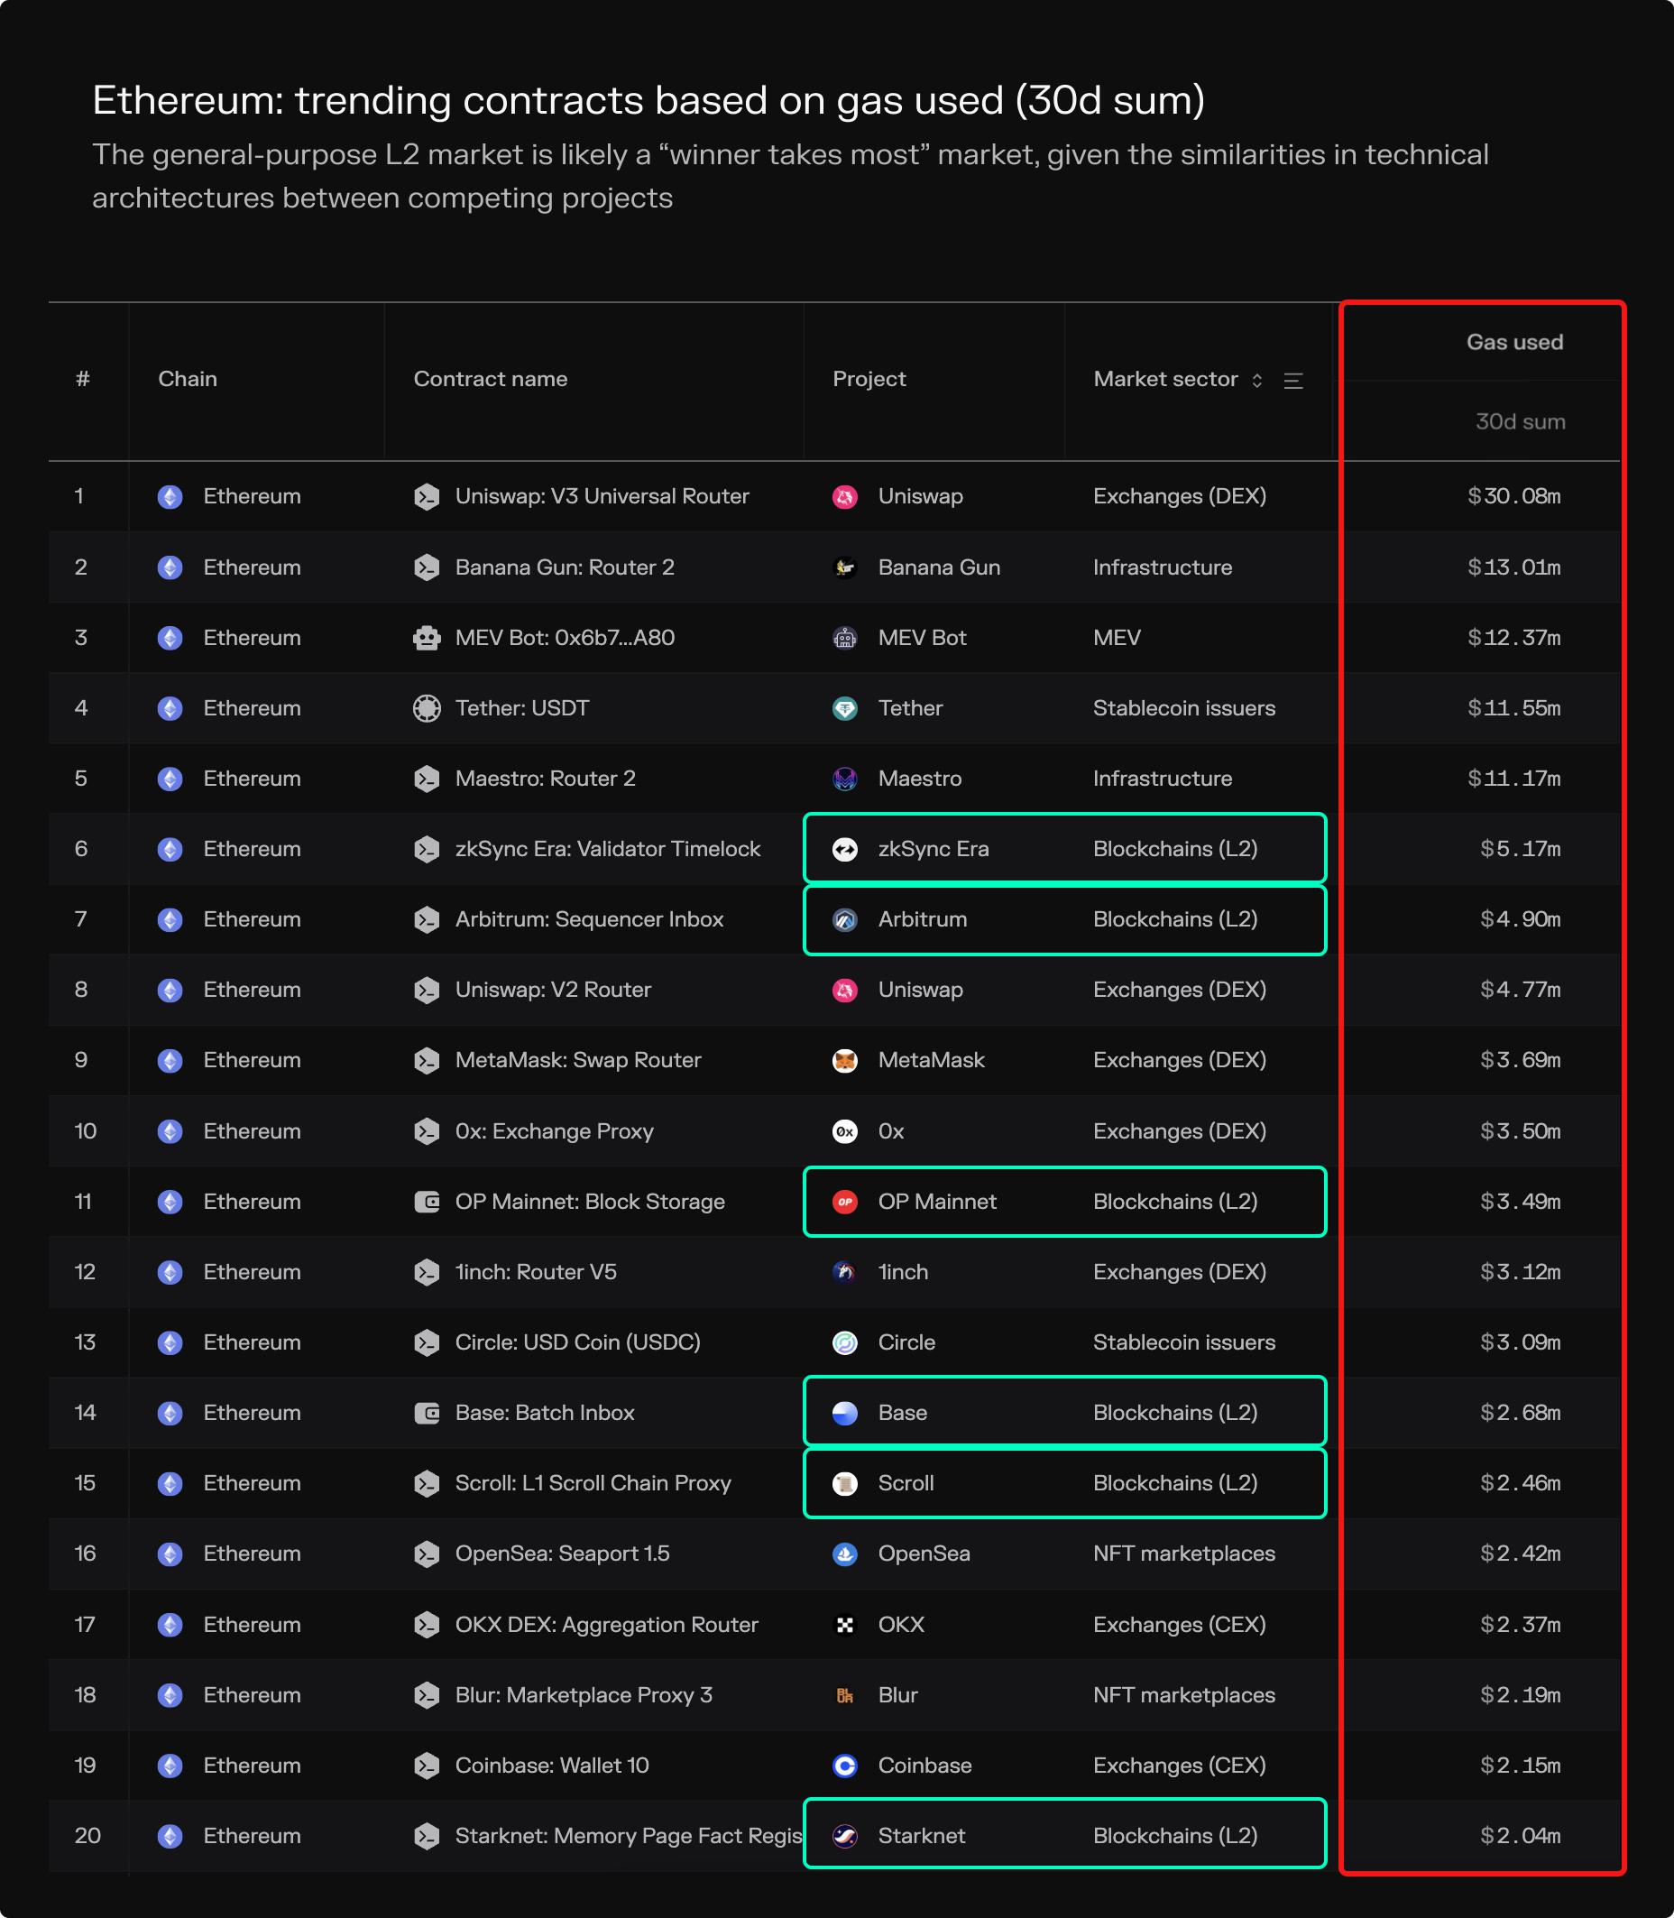Click the Starknet project logo
1674x1918 pixels.
pos(844,1837)
